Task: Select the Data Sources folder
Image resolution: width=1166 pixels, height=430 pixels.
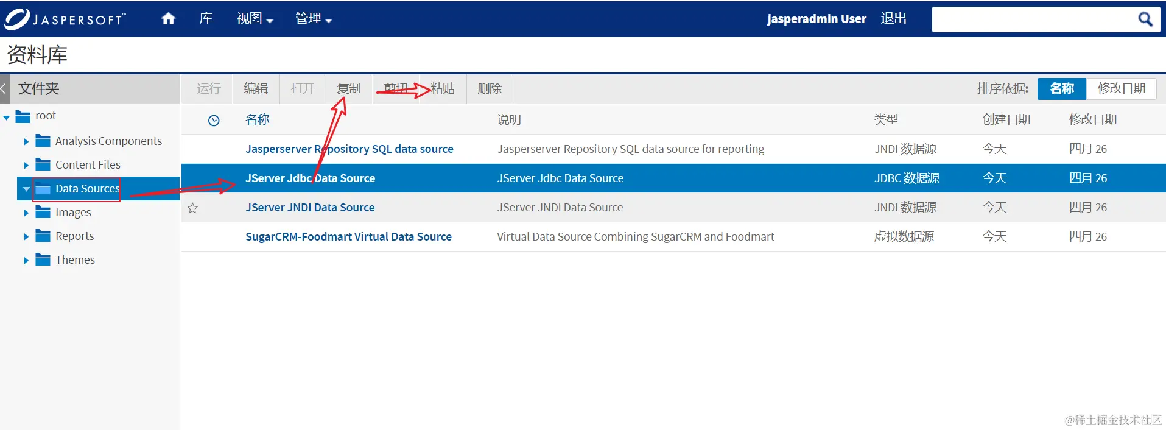Action: tap(87, 189)
